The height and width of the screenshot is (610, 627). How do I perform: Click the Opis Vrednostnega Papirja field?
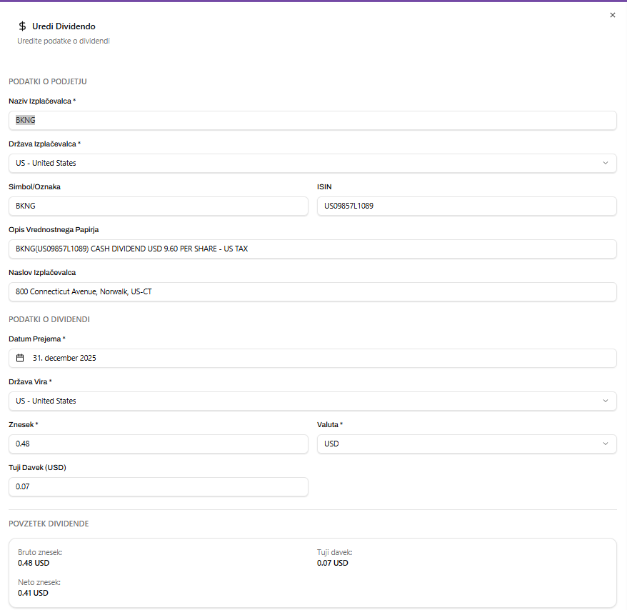tap(312, 249)
